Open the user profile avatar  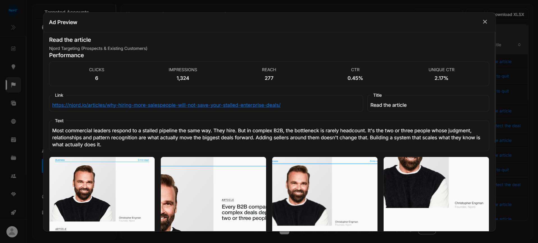pos(12,232)
